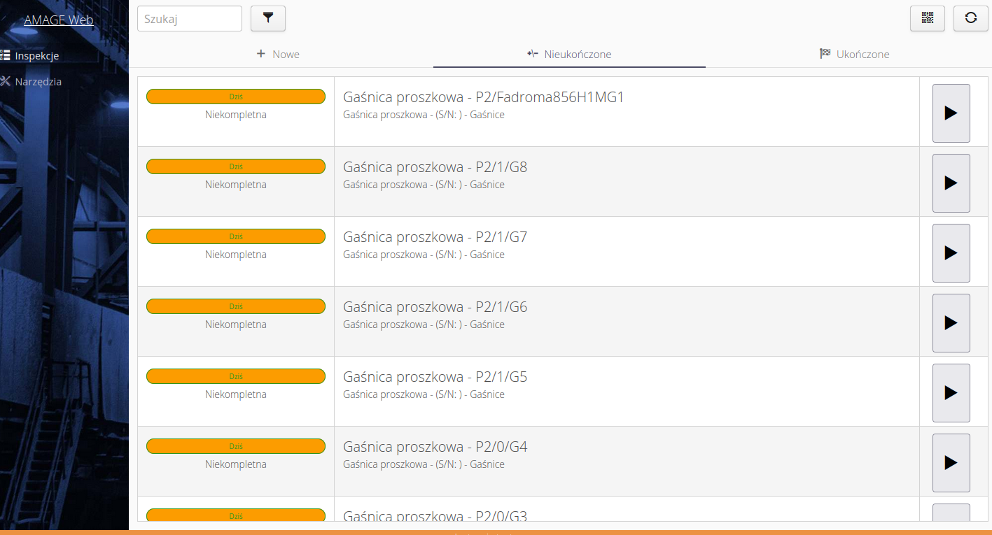
Task: Select Gaśnica proszkowa - P2/0/G3 title
Action: click(x=435, y=516)
